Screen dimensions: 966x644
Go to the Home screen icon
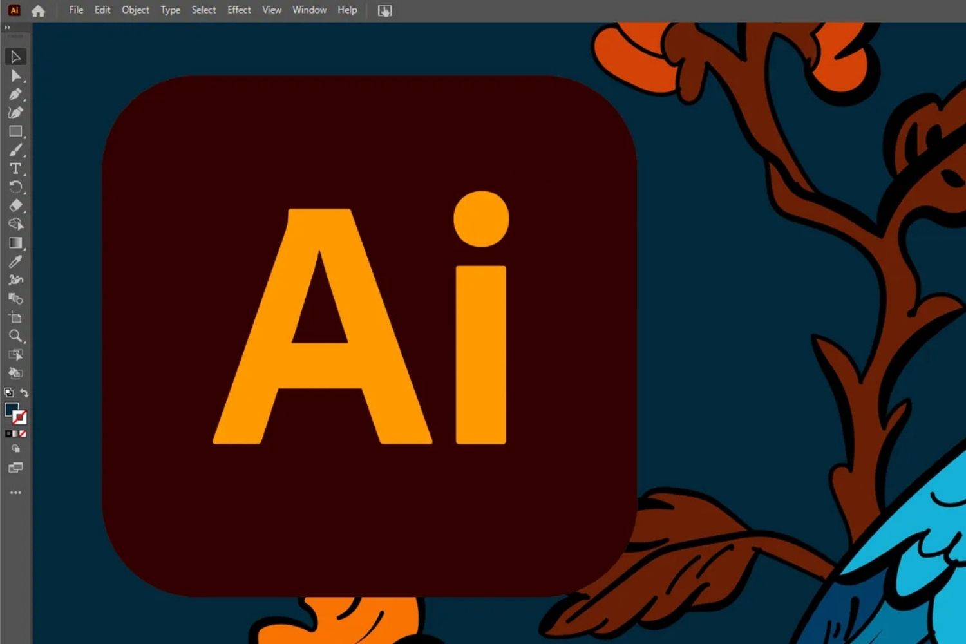coord(38,11)
